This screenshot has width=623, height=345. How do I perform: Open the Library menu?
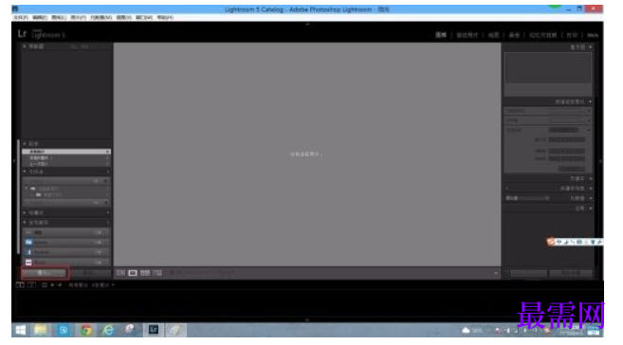click(59, 17)
